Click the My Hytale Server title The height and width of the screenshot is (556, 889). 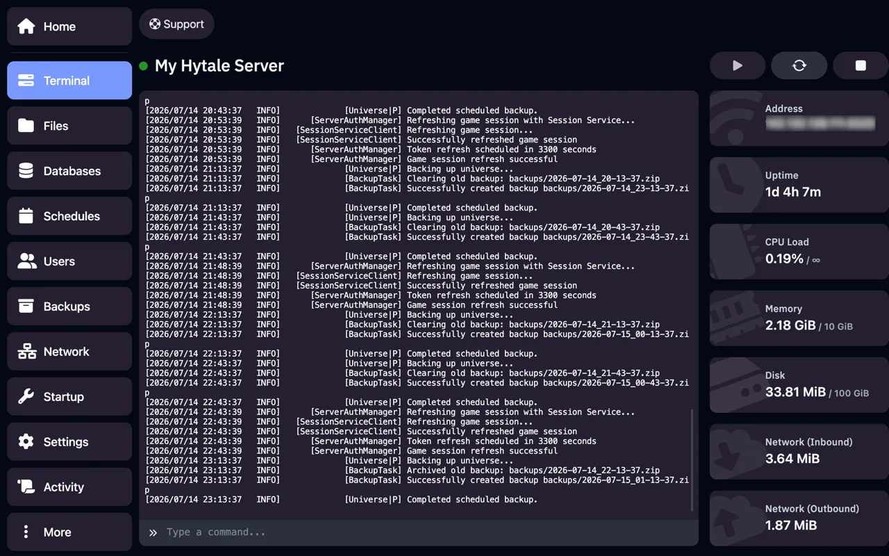click(219, 66)
